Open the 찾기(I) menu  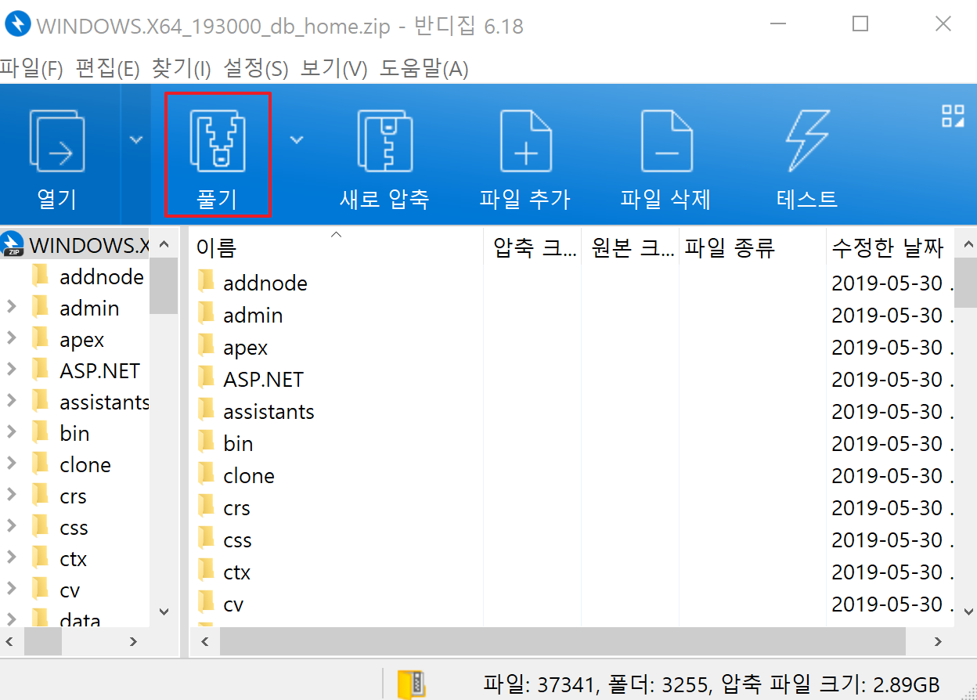[181, 69]
